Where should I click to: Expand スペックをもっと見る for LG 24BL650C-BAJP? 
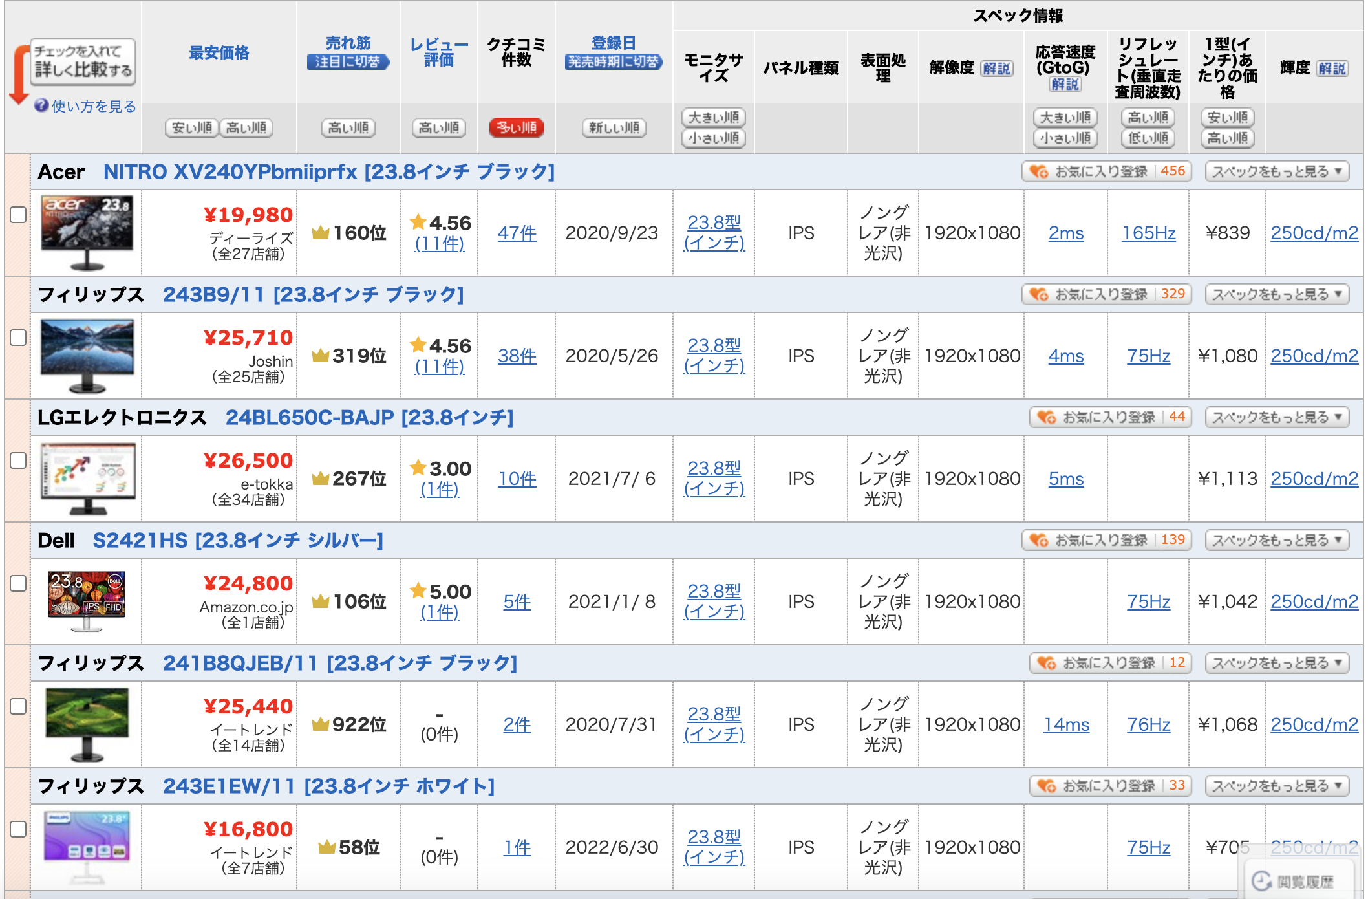pyautogui.click(x=1277, y=417)
